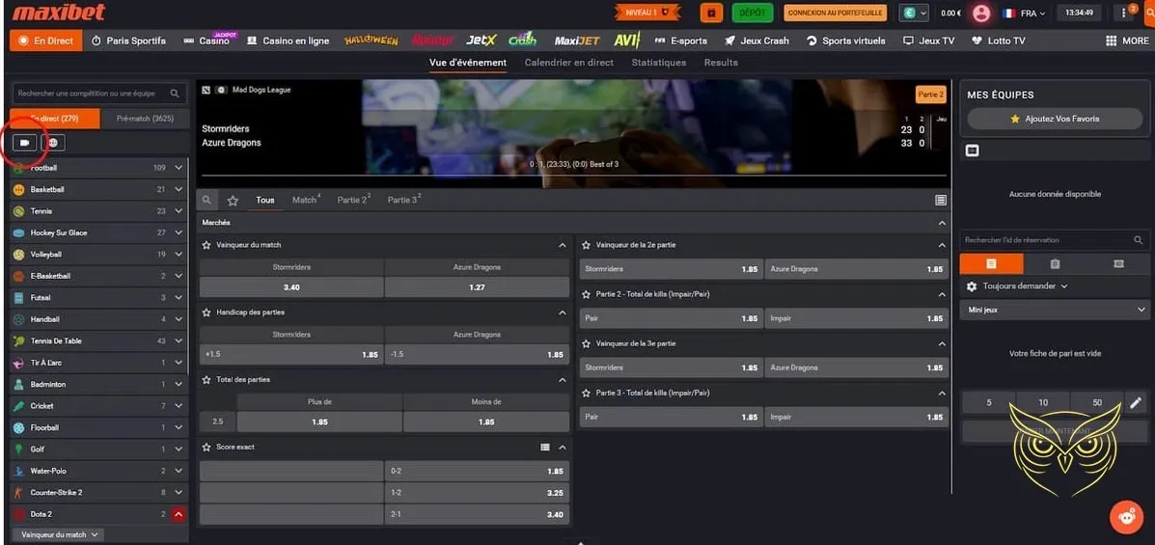
Task: Collapse the Marchés section
Action: click(x=942, y=223)
